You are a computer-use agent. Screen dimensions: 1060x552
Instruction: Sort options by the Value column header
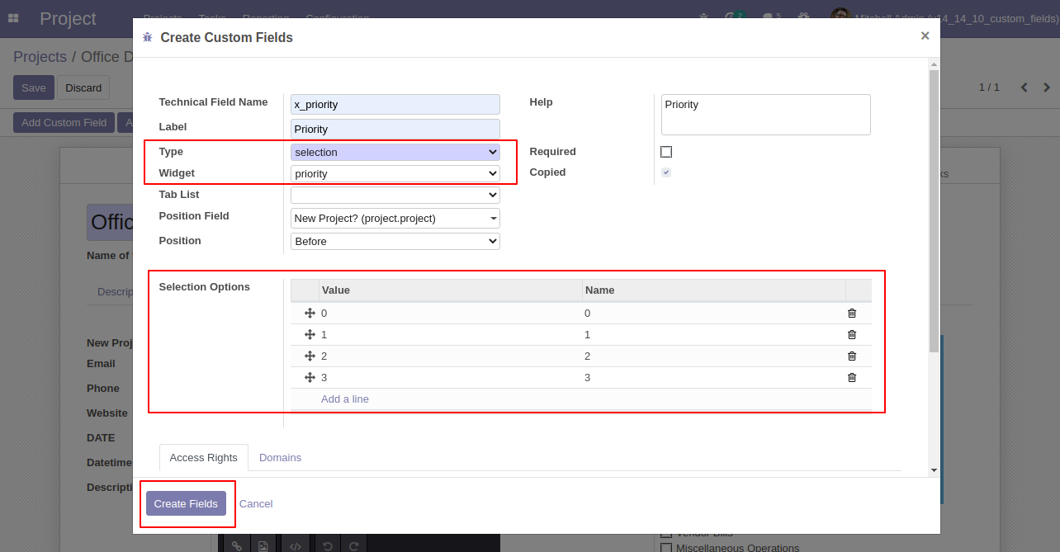coord(450,290)
